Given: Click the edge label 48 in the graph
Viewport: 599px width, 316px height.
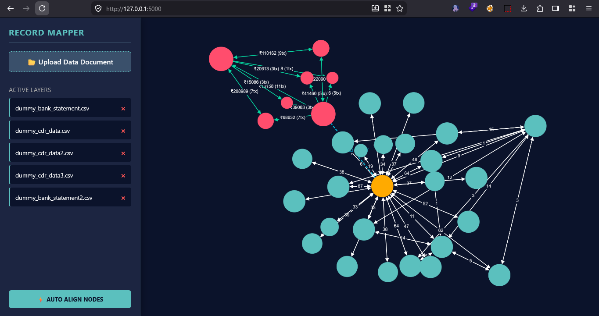Looking at the screenshot, I should (x=415, y=160).
